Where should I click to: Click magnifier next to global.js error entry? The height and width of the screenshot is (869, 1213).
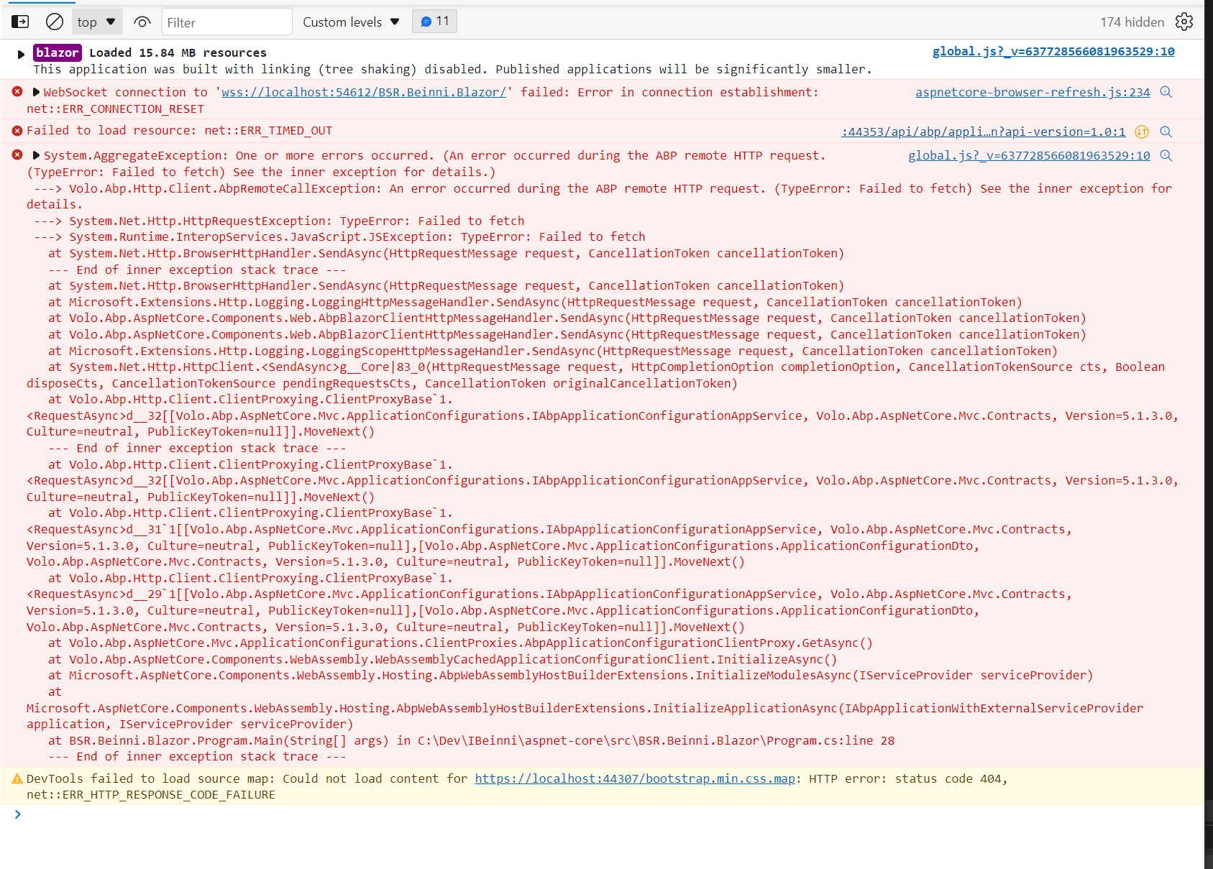[1166, 155]
